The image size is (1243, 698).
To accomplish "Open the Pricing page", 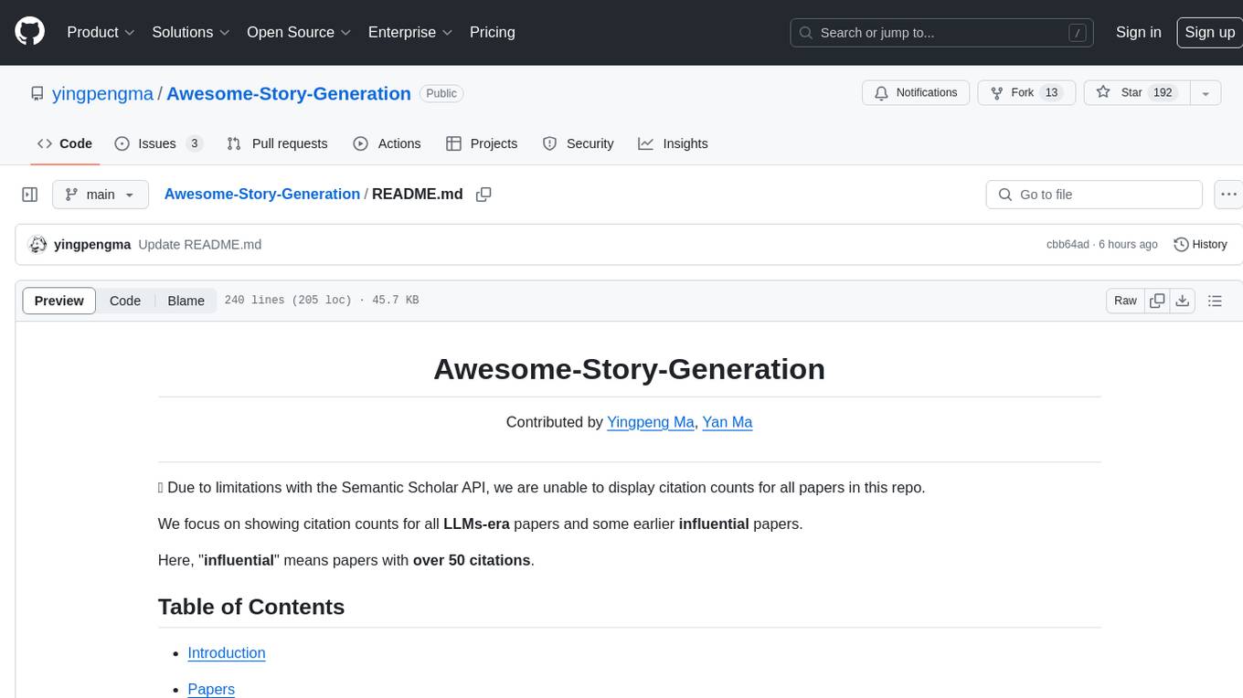I will coord(493,32).
